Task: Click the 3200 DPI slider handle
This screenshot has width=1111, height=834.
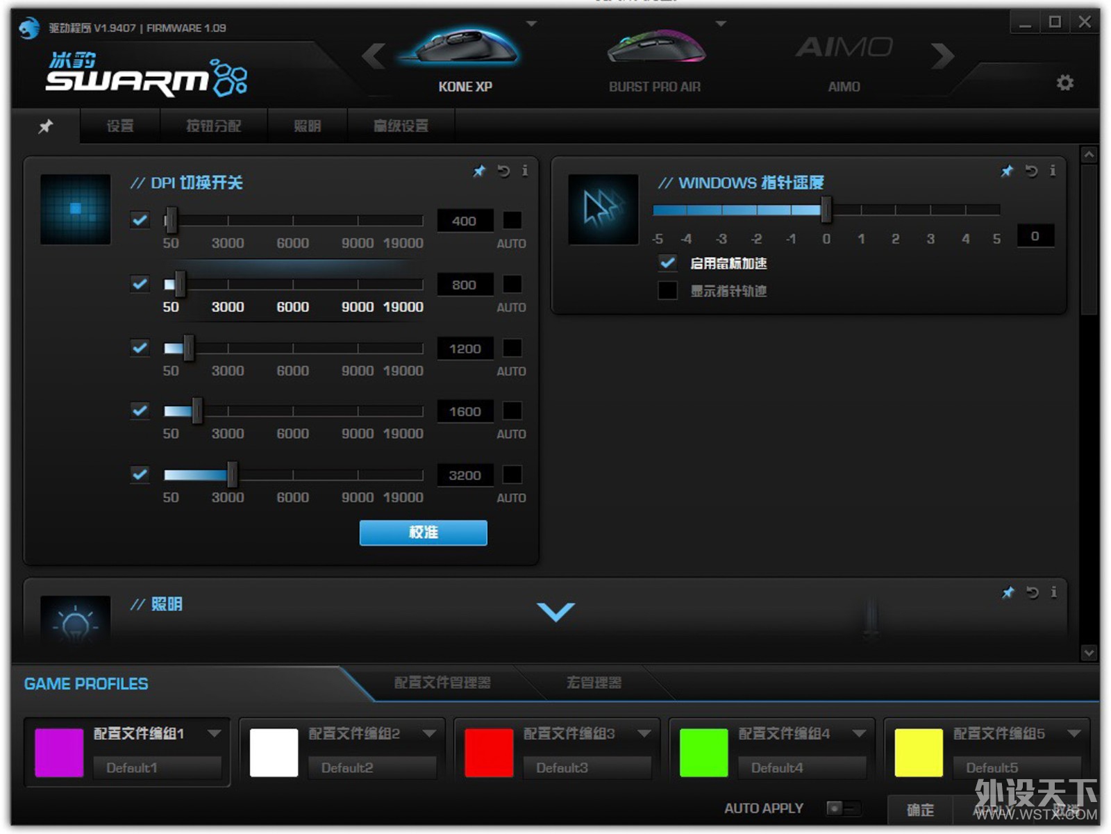Action: pos(232,474)
